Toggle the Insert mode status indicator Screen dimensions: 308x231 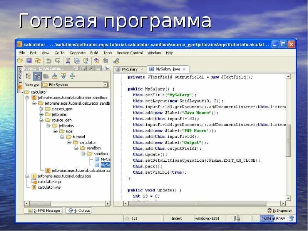[176, 218]
